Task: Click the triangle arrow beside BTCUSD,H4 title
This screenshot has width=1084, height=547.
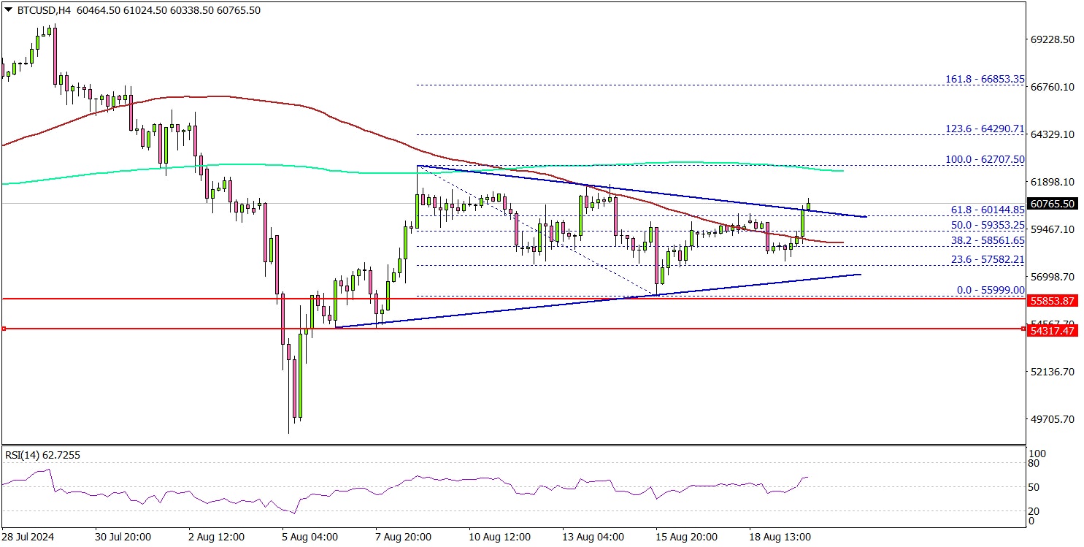Action: click(x=7, y=10)
